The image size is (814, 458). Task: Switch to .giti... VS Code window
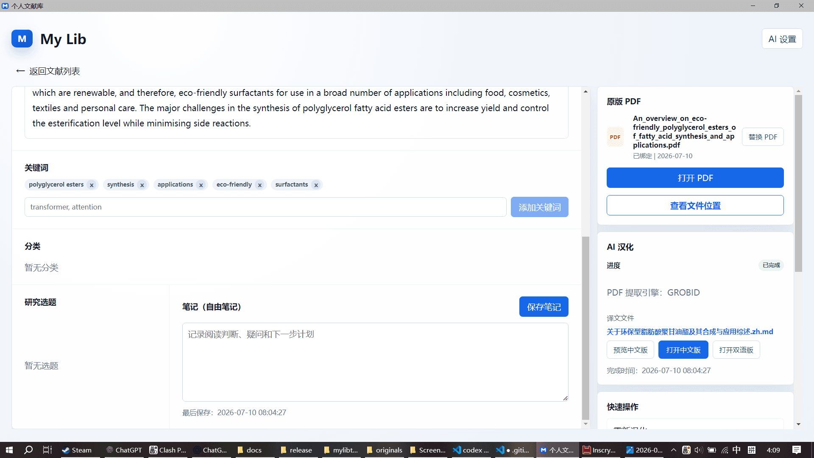coord(514,450)
